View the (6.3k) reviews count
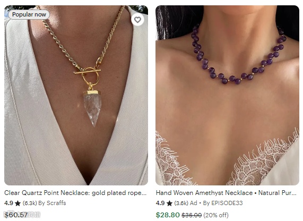 pyautogui.click(x=30, y=203)
